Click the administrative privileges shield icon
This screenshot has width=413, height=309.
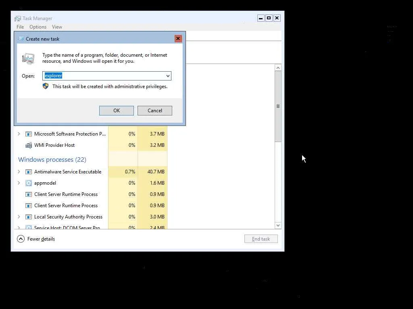click(46, 86)
